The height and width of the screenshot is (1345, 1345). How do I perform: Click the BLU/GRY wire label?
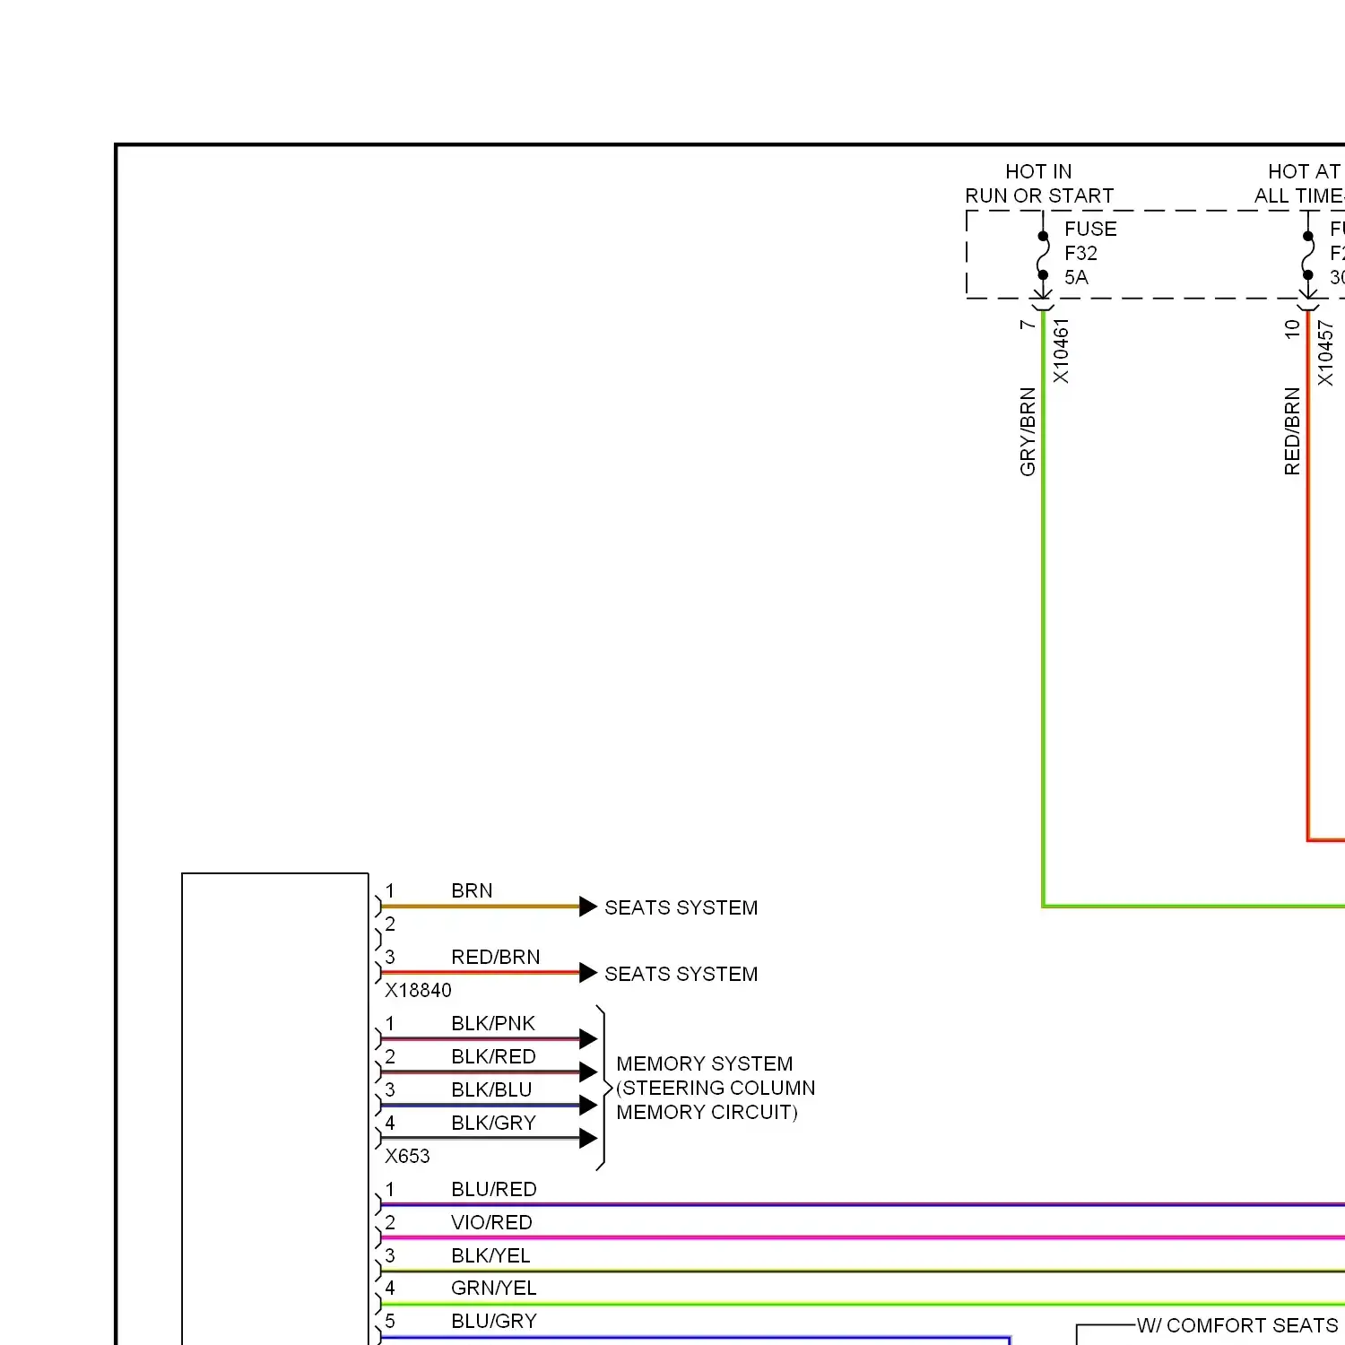coord(494,1321)
